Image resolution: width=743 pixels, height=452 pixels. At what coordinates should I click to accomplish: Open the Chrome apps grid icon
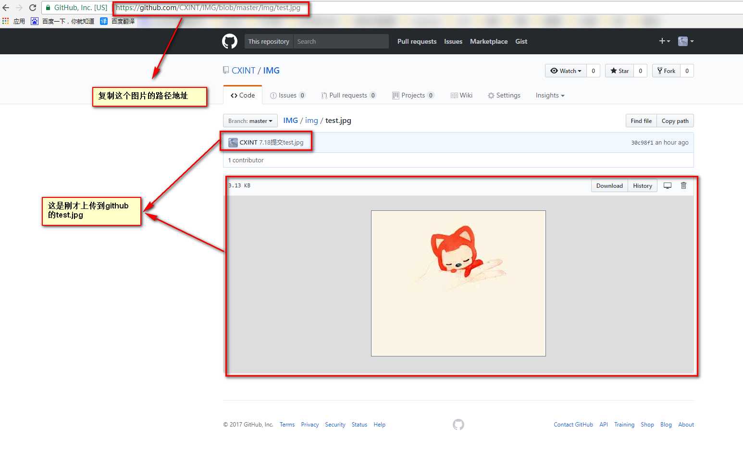6,21
